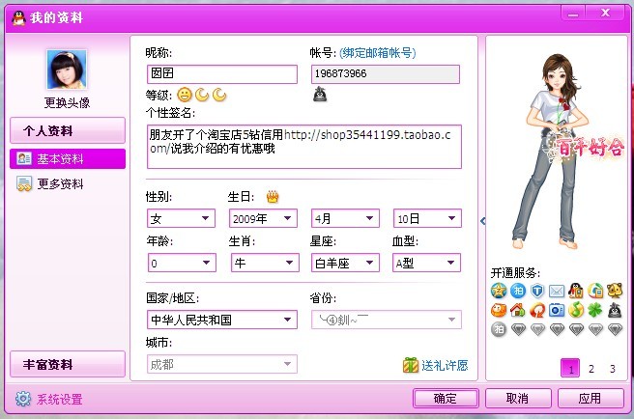
Task: Click the red Q swirl service icon
Action: point(537,310)
